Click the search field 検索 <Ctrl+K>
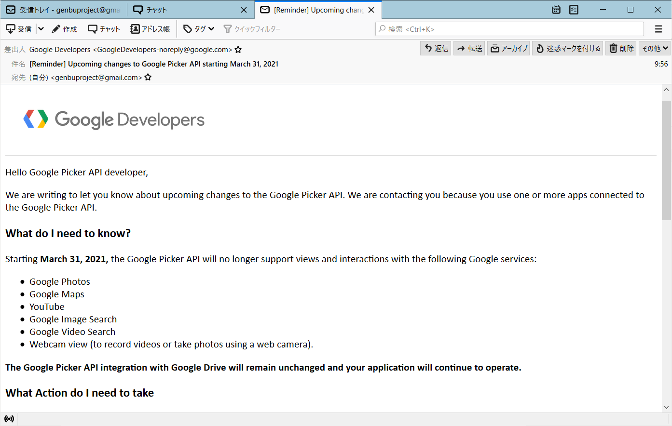Image resolution: width=672 pixels, height=426 pixels. click(x=509, y=29)
